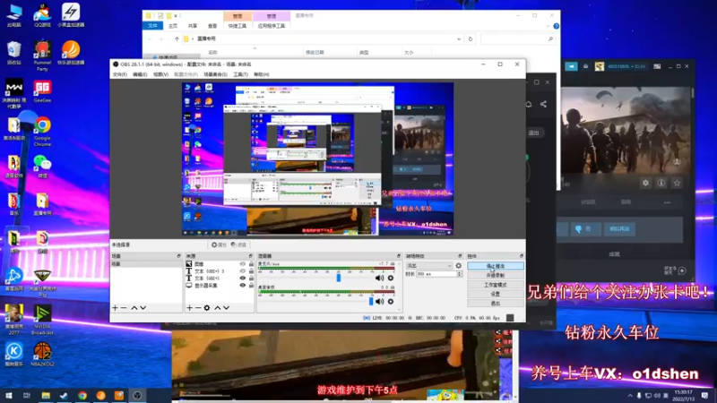Open OBS 设置 settings button
The image size is (717, 403).
(x=496, y=294)
